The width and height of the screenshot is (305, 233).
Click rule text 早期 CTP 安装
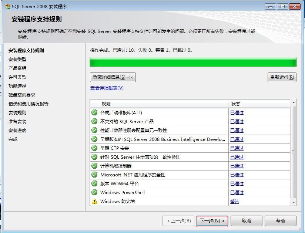pos(115,148)
